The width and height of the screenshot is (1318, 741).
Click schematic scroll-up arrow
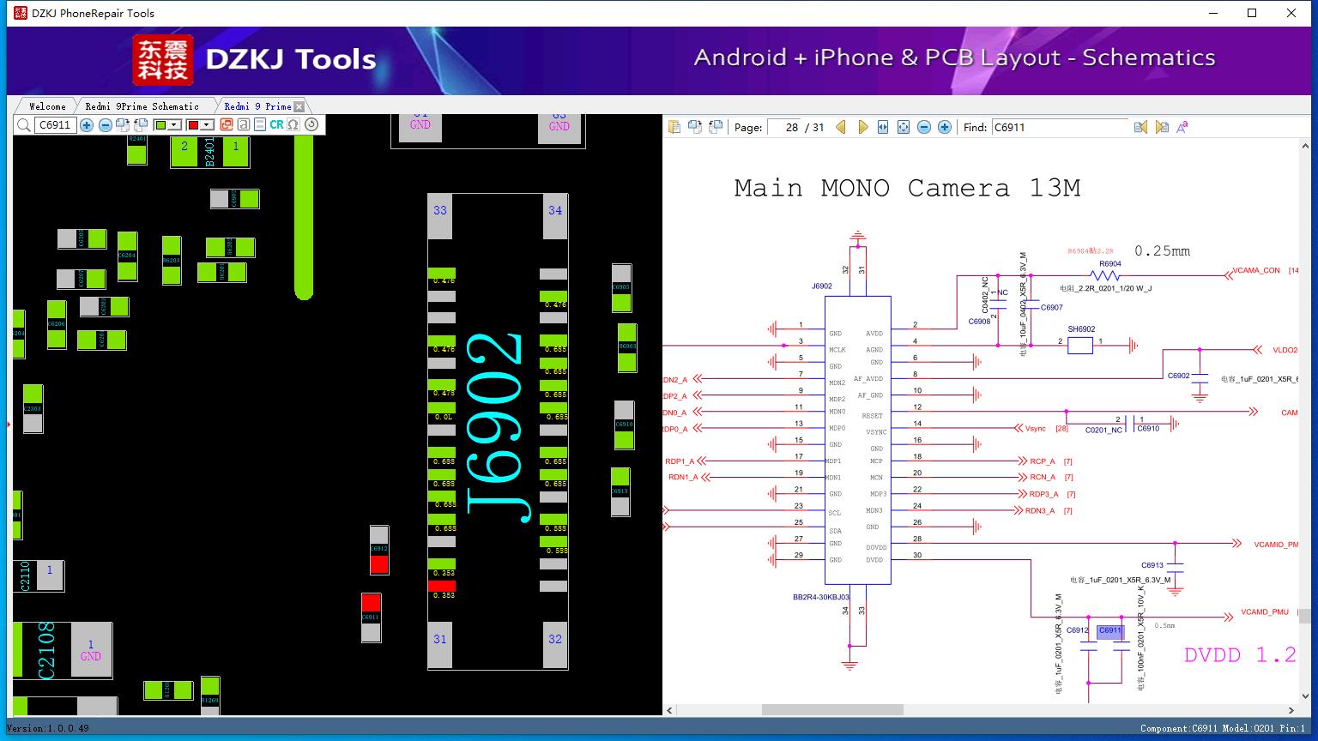click(x=1307, y=145)
